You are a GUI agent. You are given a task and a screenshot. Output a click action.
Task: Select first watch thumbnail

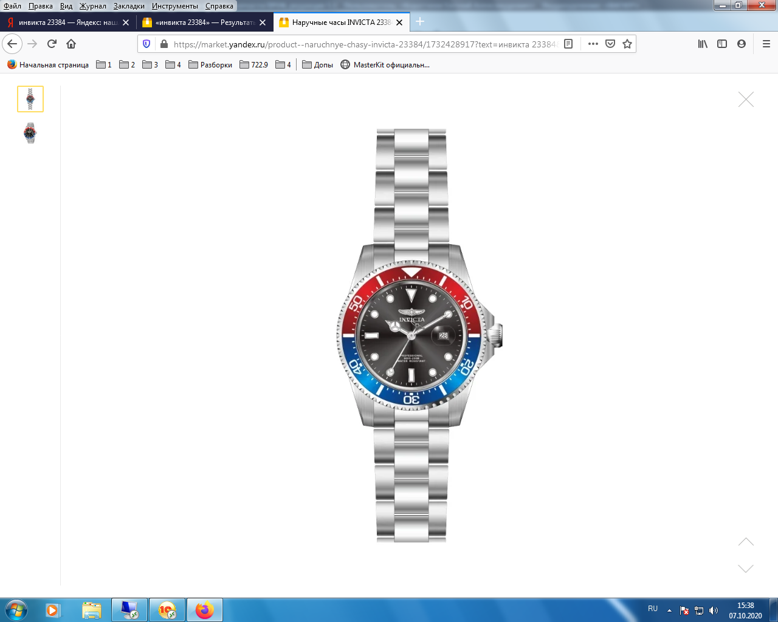coord(30,99)
